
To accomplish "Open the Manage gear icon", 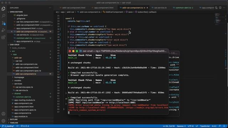I will [x=3, y=121].
